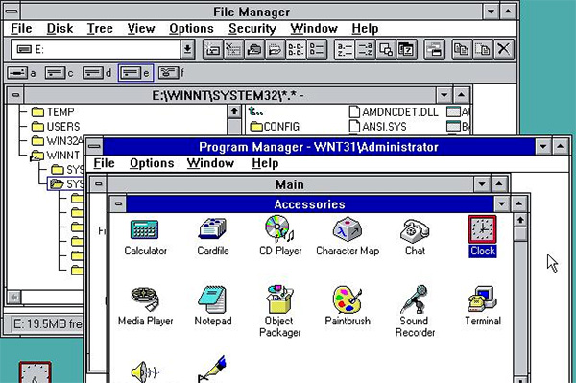Open the Main group control menu box
The height and width of the screenshot is (383, 576).
[x=98, y=183]
